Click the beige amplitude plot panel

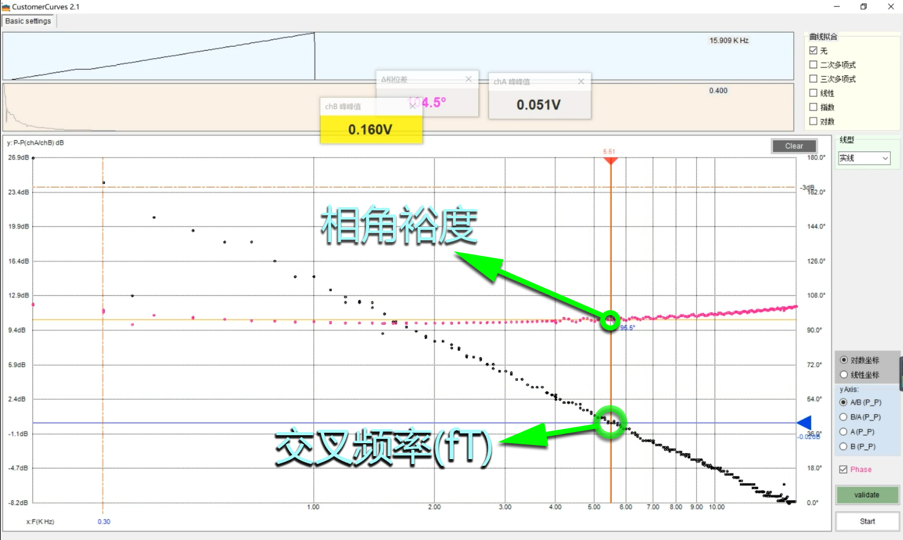[398, 107]
